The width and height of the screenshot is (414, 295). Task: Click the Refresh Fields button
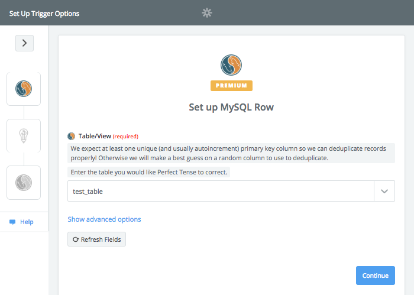point(96,239)
